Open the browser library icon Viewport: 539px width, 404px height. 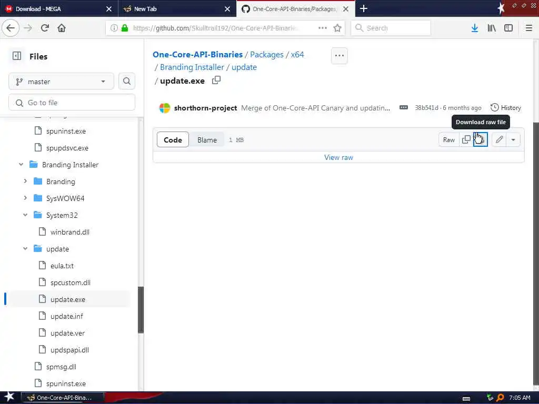492,28
